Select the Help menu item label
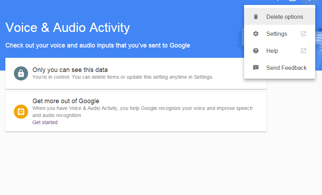This screenshot has height=195, width=322. click(x=272, y=51)
